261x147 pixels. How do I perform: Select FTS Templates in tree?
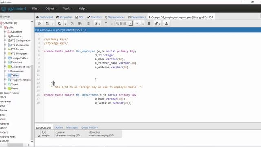19,53
